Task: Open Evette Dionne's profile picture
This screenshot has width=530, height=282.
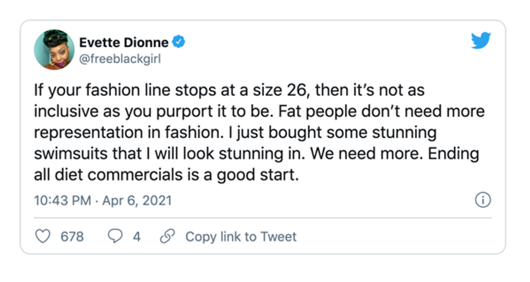Action: (54, 50)
